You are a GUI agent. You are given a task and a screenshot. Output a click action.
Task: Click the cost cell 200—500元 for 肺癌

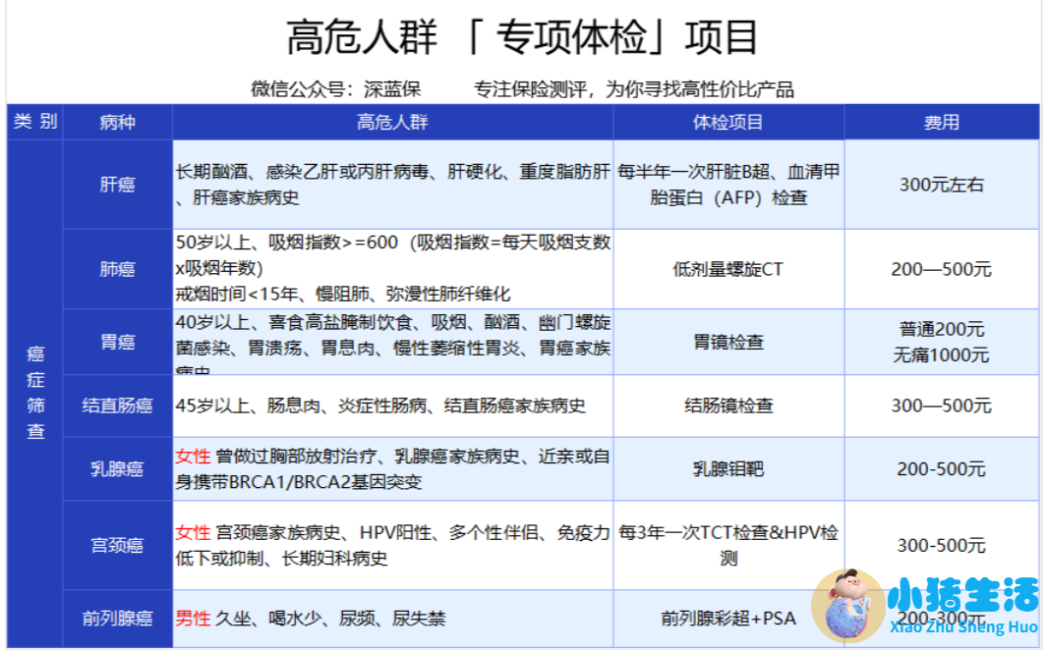[942, 269]
